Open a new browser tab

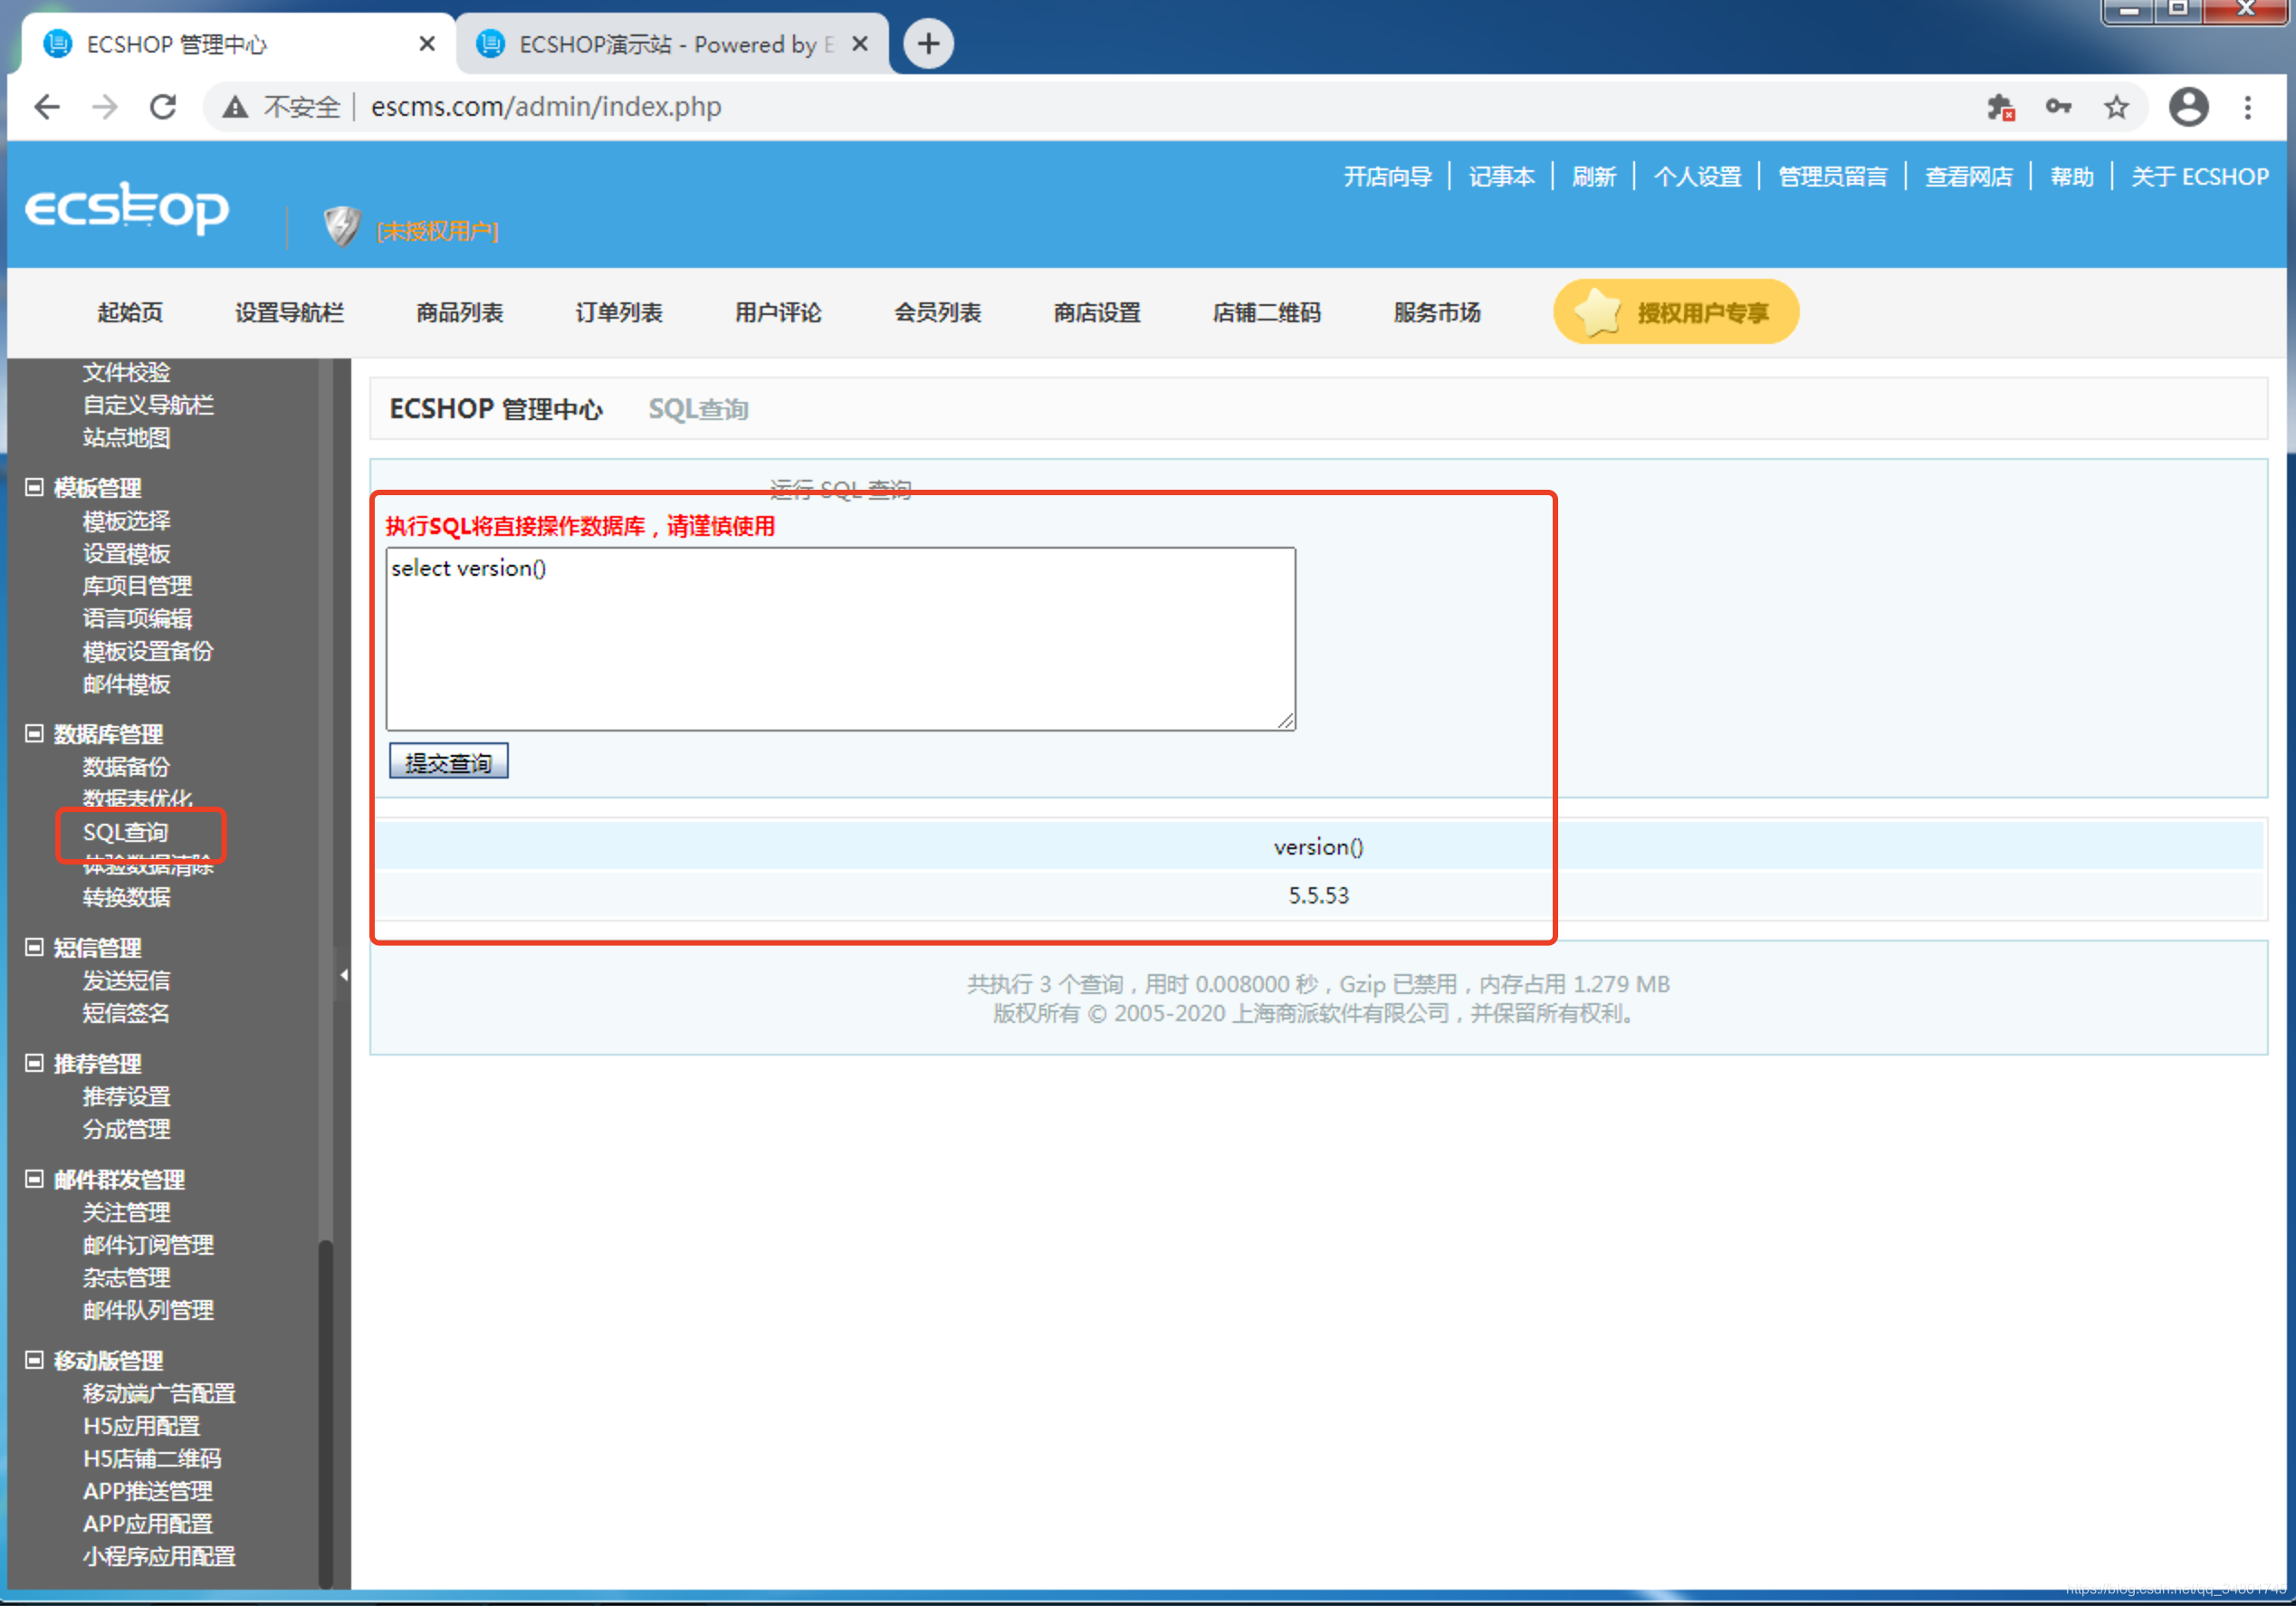928,44
